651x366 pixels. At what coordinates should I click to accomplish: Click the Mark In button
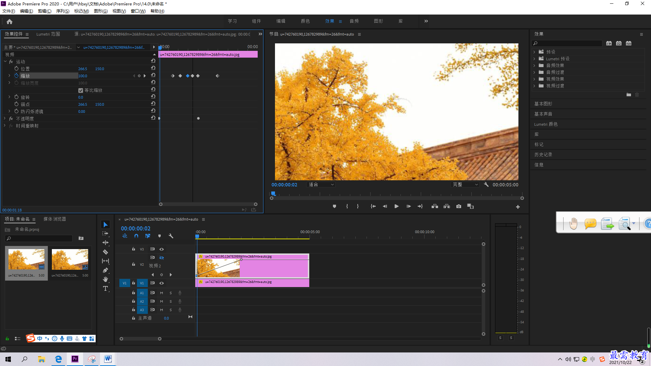coord(347,206)
